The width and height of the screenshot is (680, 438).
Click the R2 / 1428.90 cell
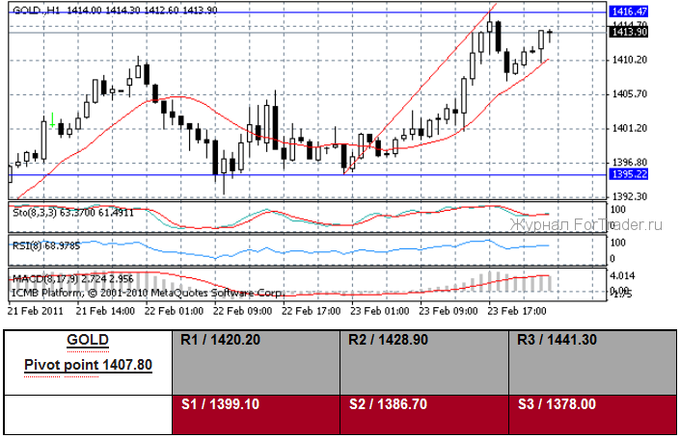click(x=424, y=363)
